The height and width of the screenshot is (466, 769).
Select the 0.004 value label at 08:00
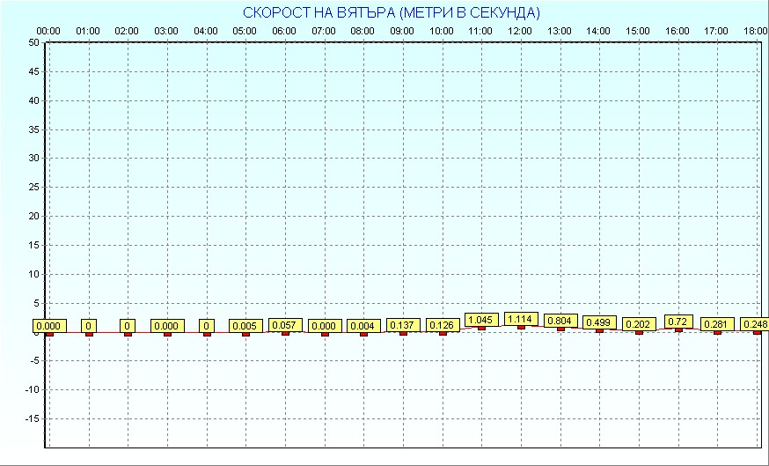click(x=363, y=326)
